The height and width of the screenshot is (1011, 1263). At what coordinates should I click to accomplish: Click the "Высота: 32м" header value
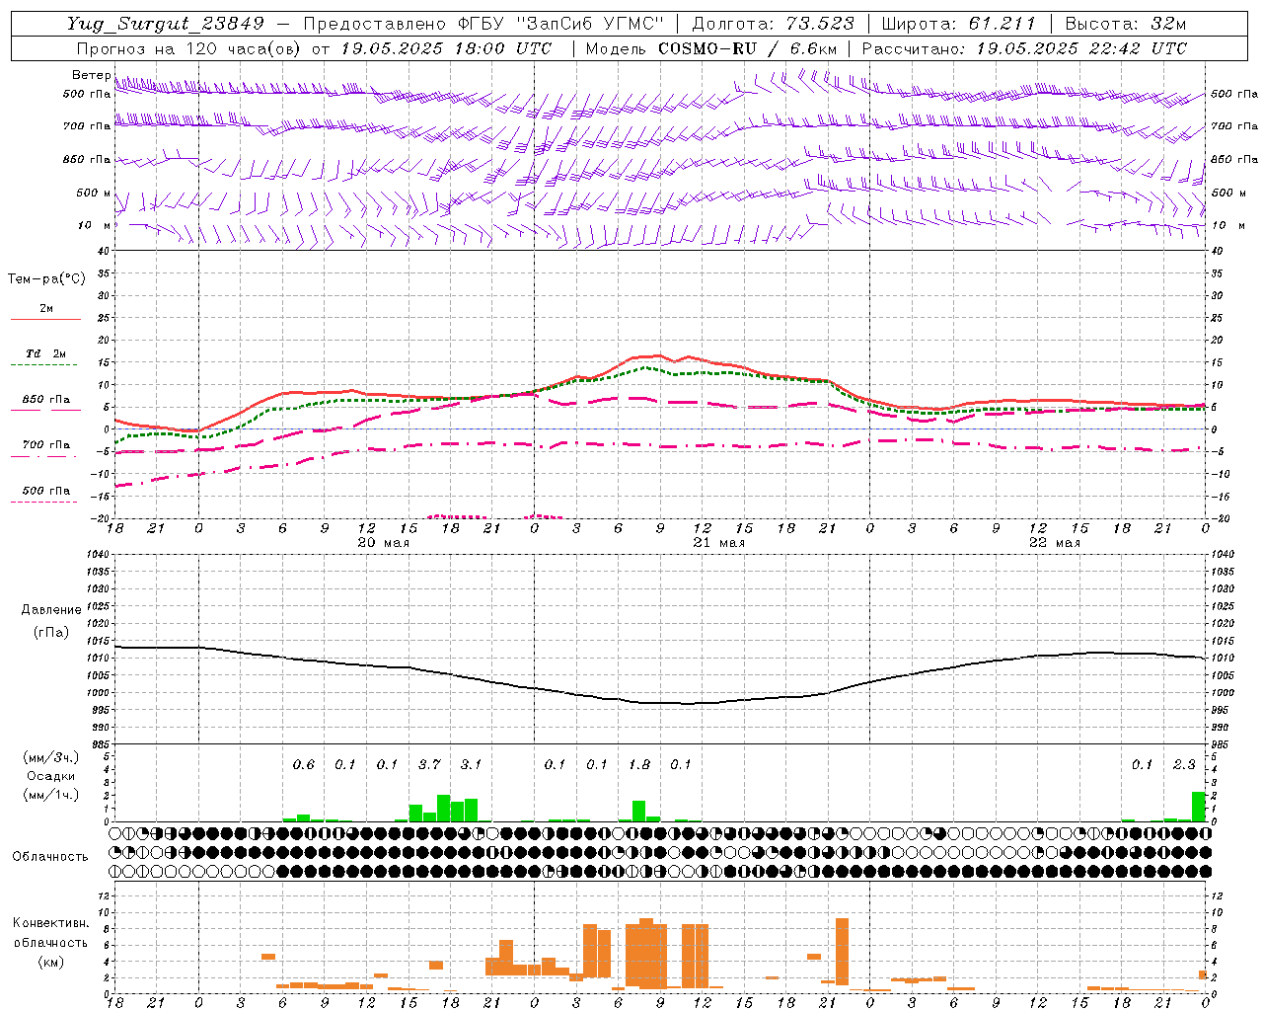coord(1125,24)
